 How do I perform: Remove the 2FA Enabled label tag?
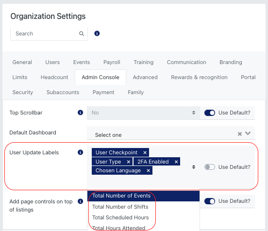coord(176,162)
